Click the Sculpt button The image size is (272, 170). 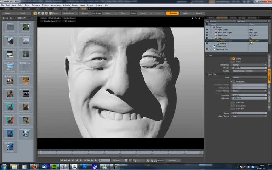tap(22, 13)
